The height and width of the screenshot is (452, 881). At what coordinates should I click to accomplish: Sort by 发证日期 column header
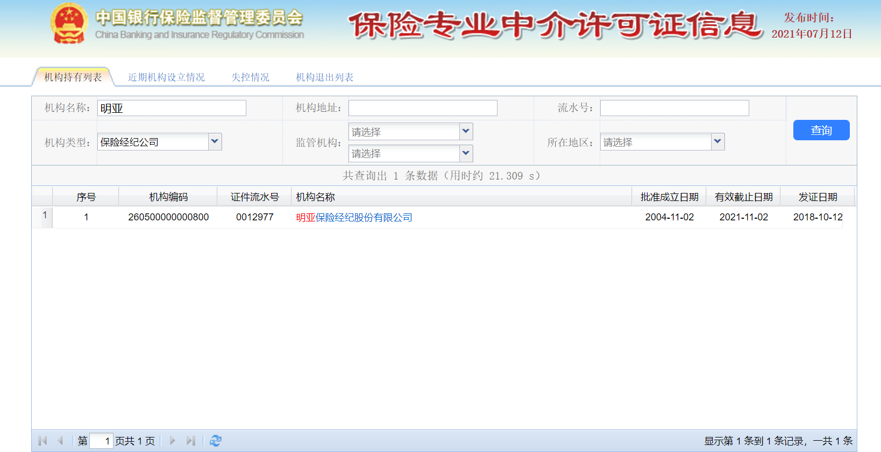(818, 197)
